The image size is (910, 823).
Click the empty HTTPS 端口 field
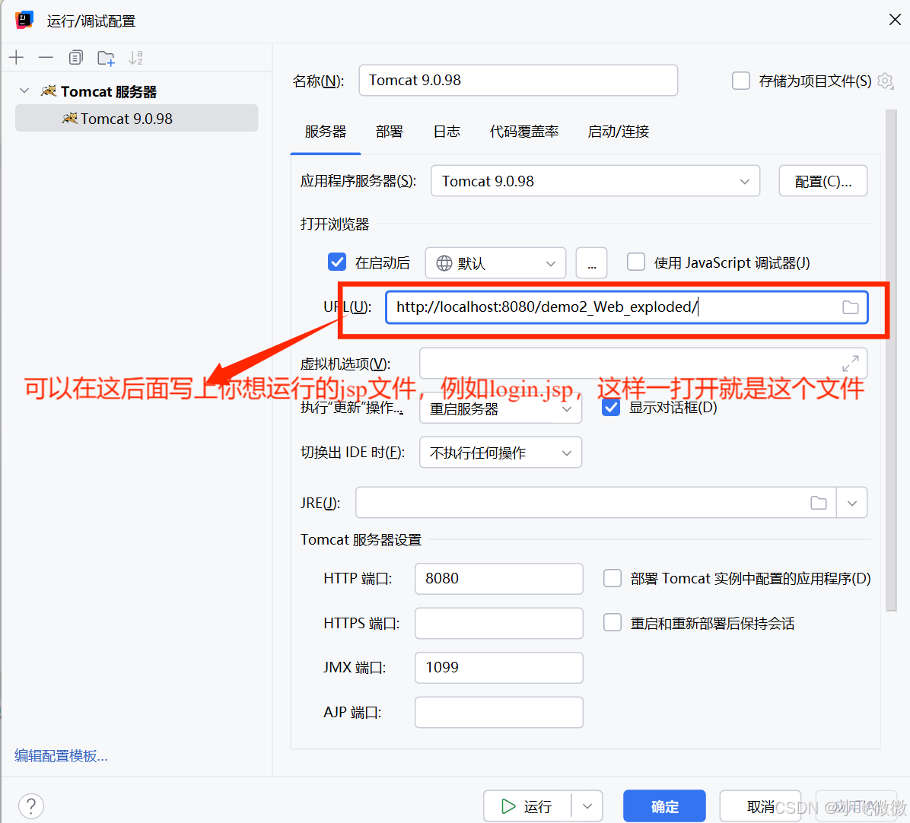[498, 623]
